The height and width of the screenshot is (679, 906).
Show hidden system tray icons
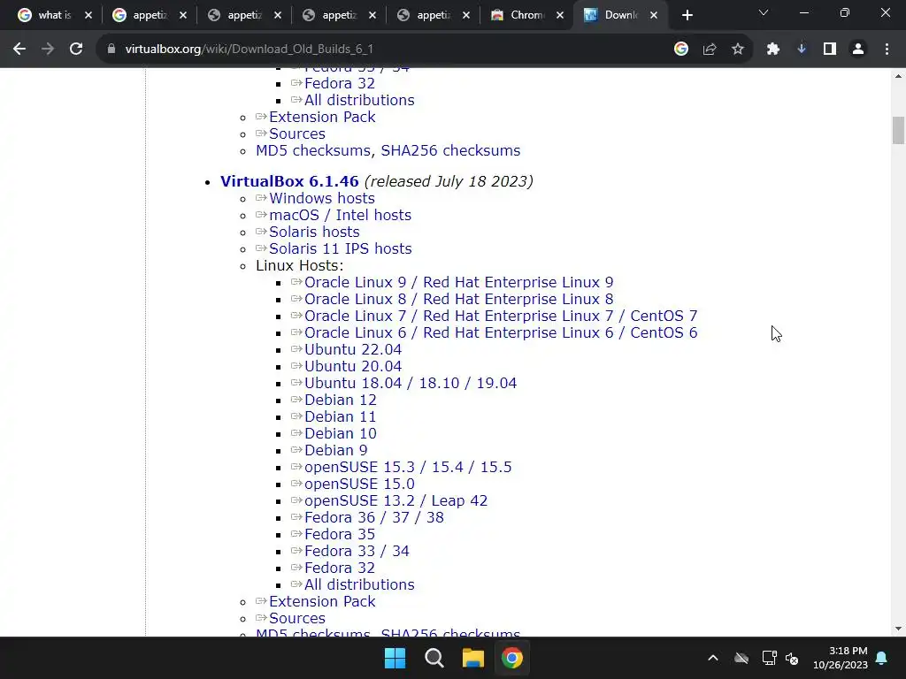(x=713, y=658)
